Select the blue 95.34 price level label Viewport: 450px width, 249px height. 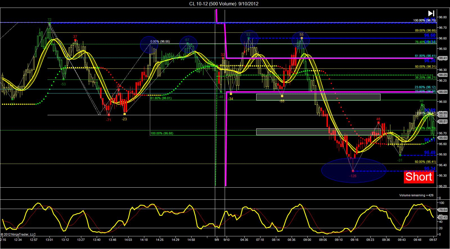coord(430,168)
